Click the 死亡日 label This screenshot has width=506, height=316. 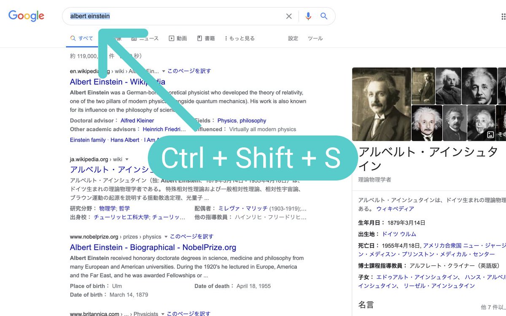point(369,245)
